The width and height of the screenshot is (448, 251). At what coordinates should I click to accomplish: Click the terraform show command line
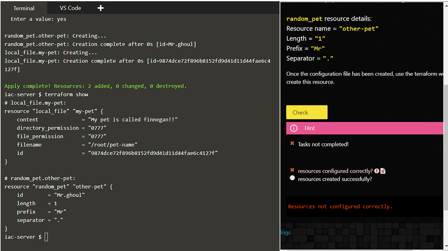pyautogui.click(x=66, y=94)
